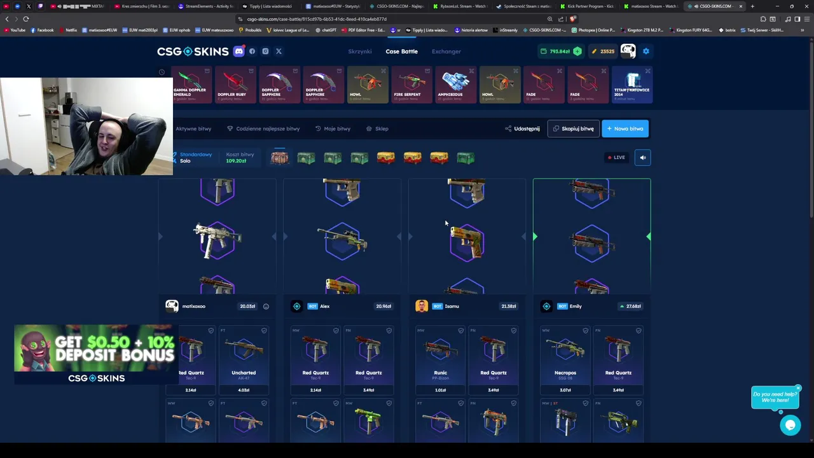Select the first brown case icon
The width and height of the screenshot is (814, 458).
279,158
